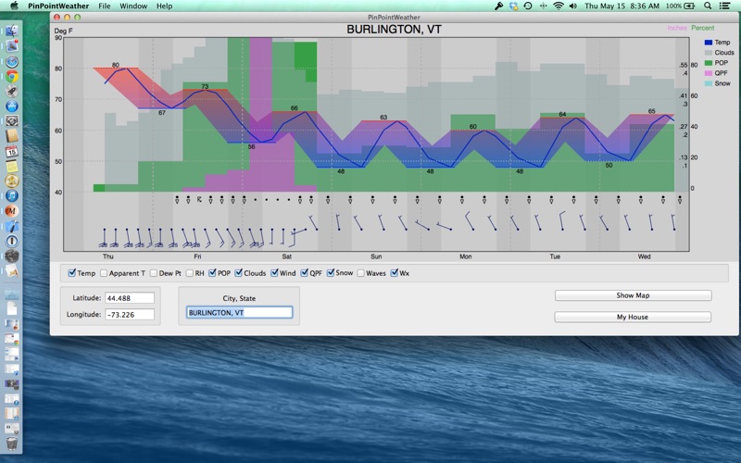
Task: Open the Calendar dock icon
Action: (x=12, y=151)
